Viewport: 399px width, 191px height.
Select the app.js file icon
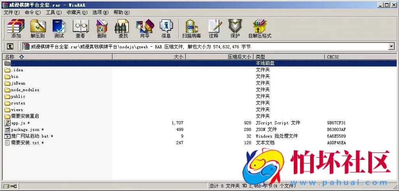[7, 123]
